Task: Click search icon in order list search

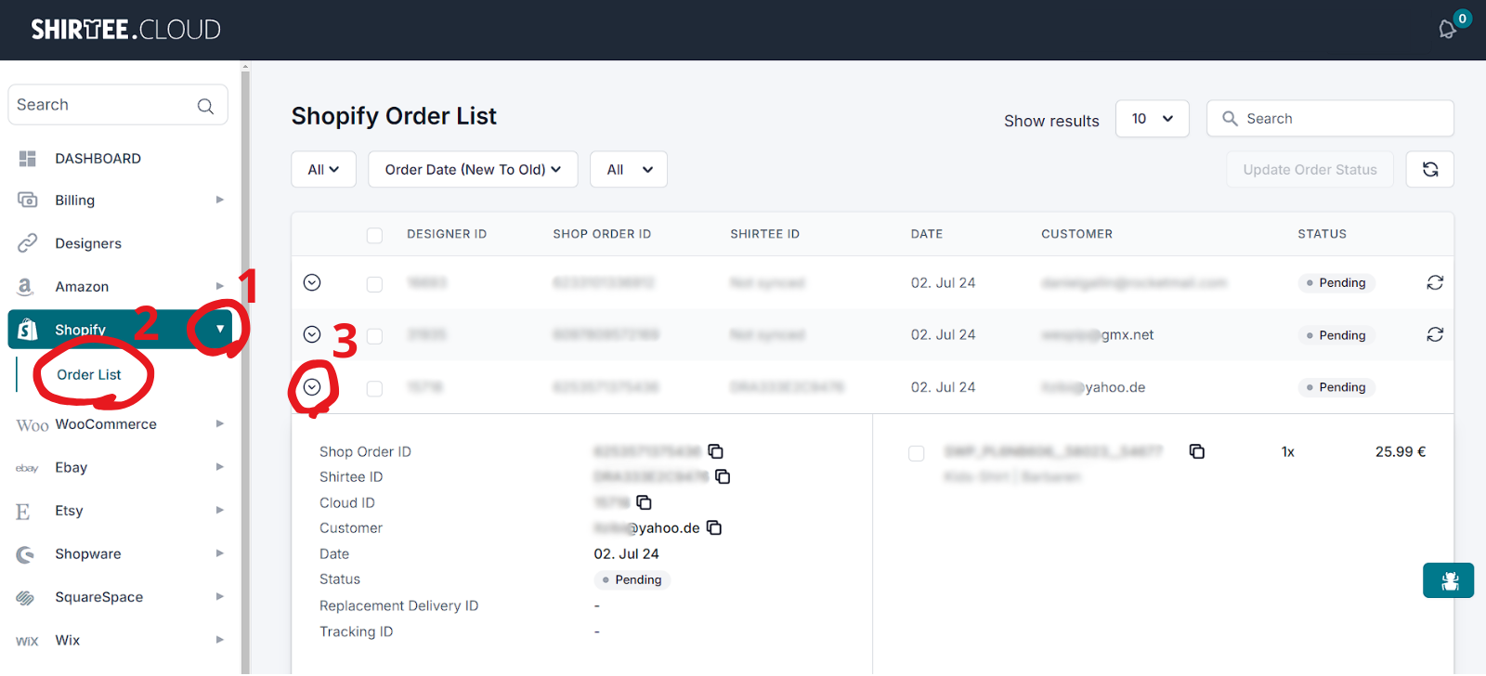Action: (x=1230, y=118)
